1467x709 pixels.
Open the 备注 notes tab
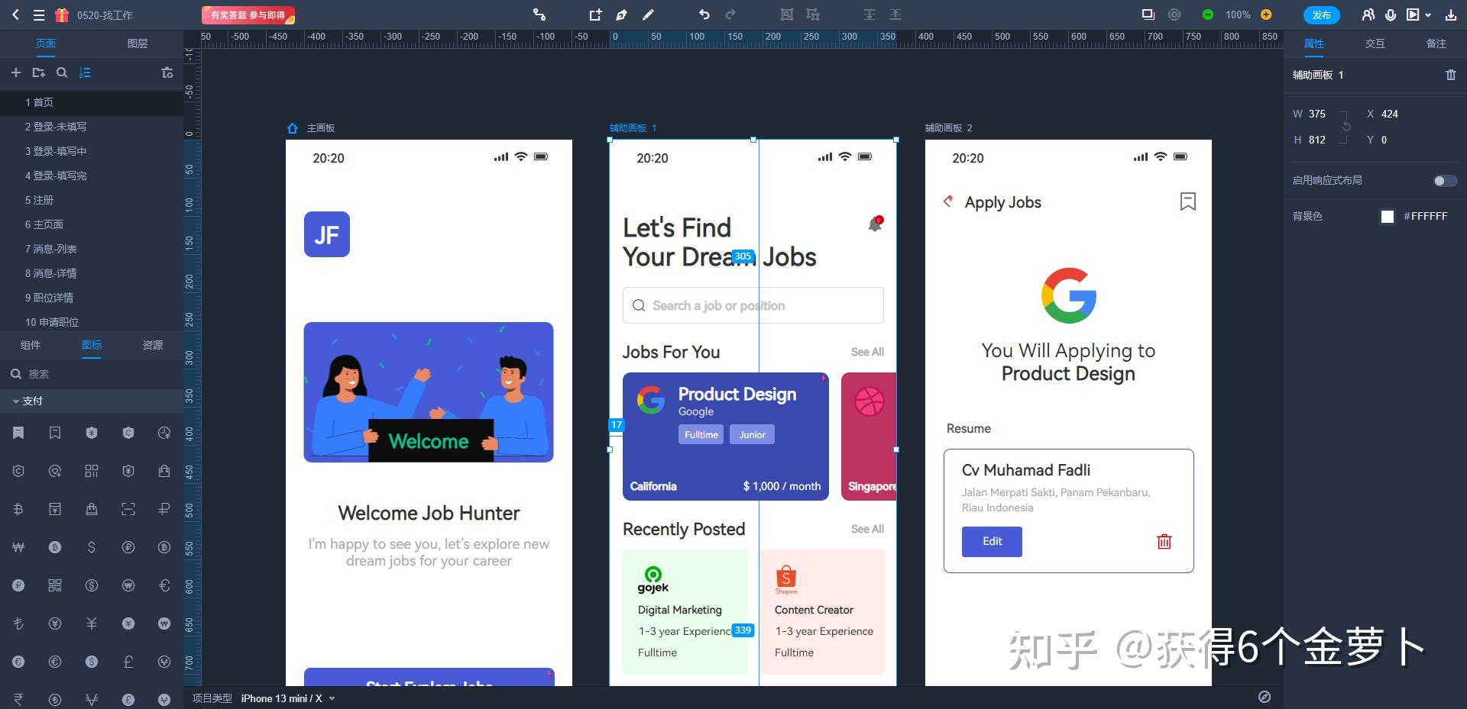[1436, 44]
